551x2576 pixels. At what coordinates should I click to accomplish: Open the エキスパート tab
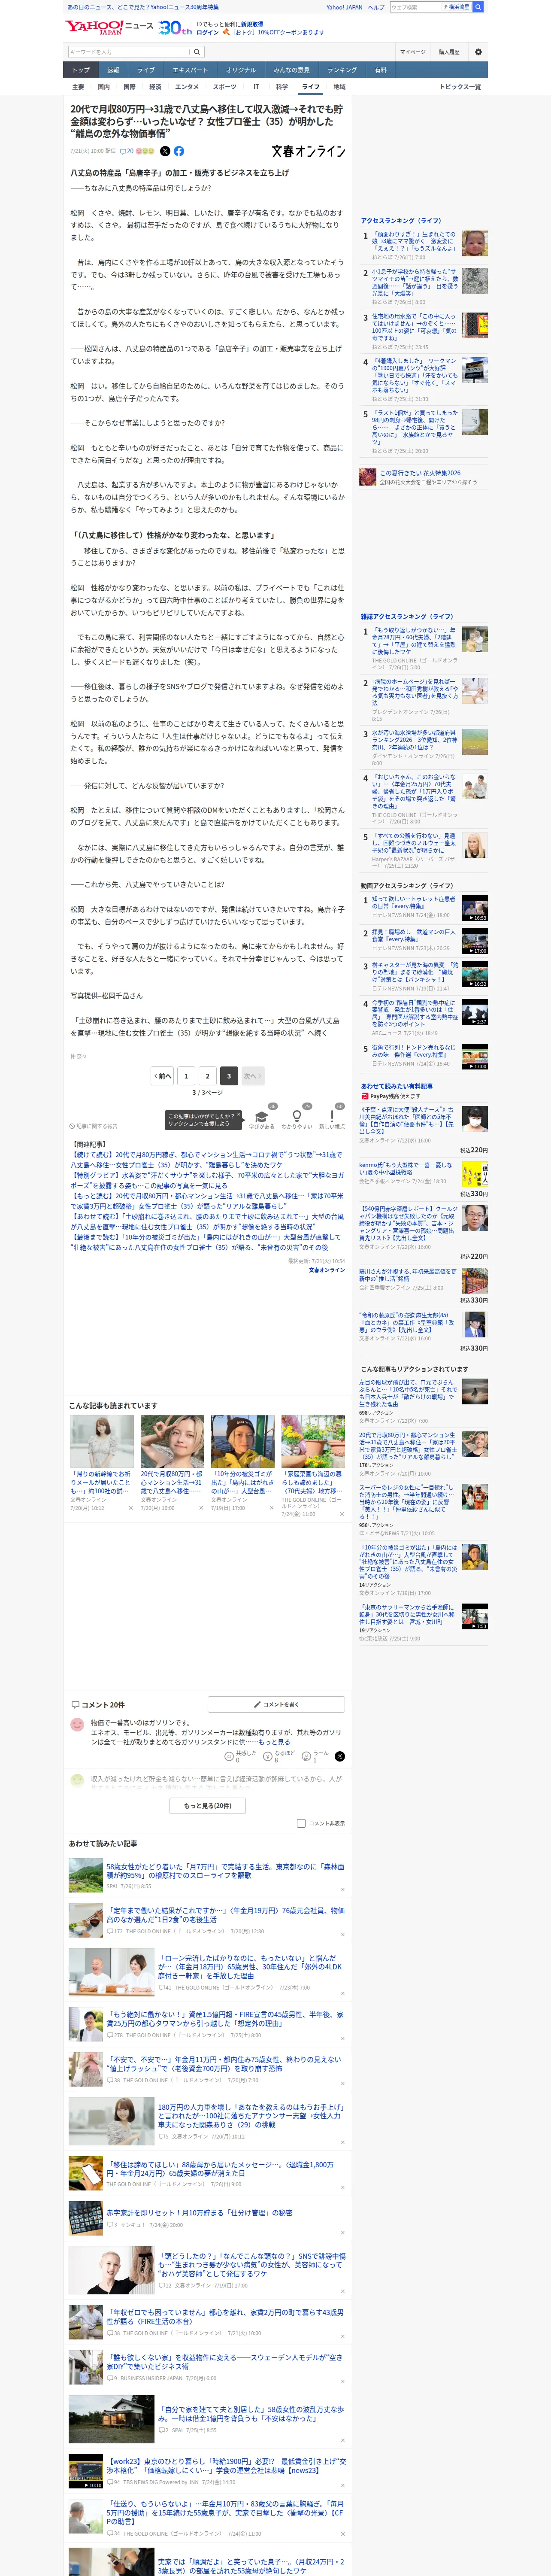click(x=190, y=70)
